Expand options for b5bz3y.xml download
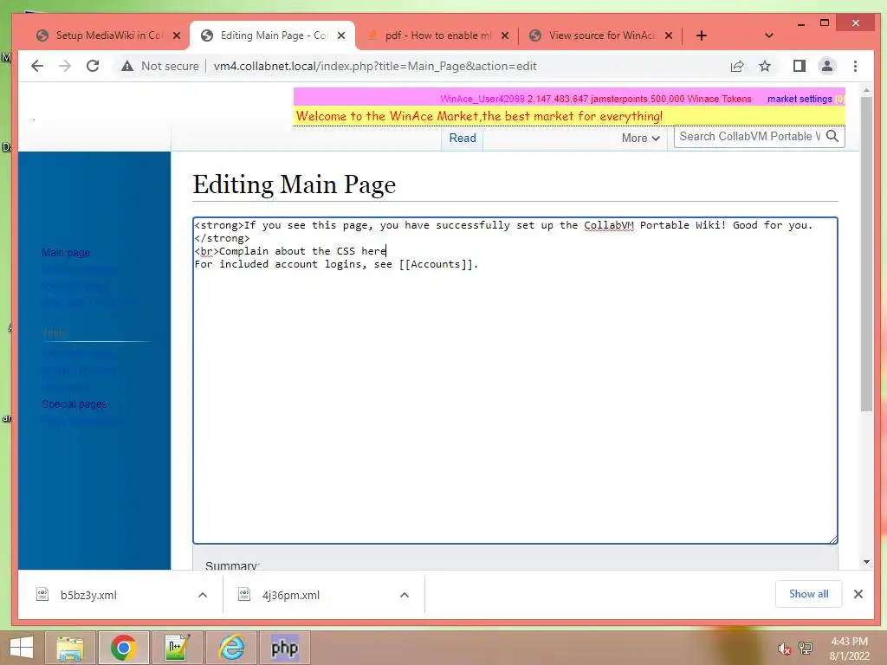The width and height of the screenshot is (887, 665). tap(203, 595)
